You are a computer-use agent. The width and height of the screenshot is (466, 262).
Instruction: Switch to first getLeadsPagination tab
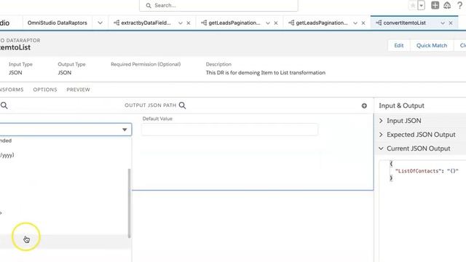[234, 23]
